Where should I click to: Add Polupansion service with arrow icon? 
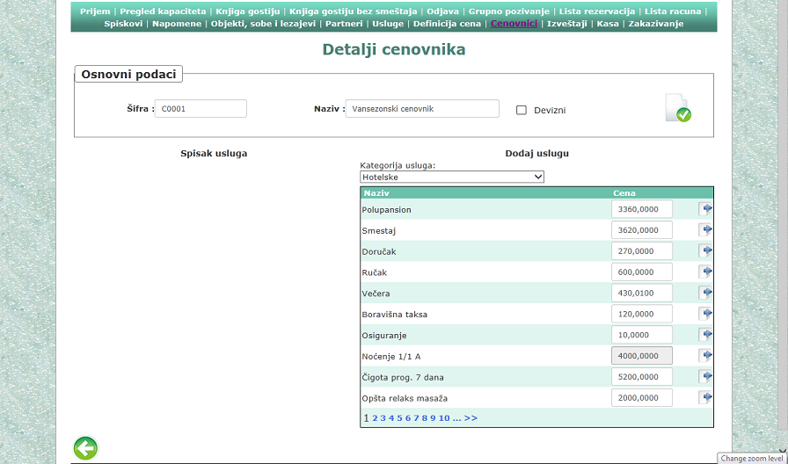tap(705, 209)
